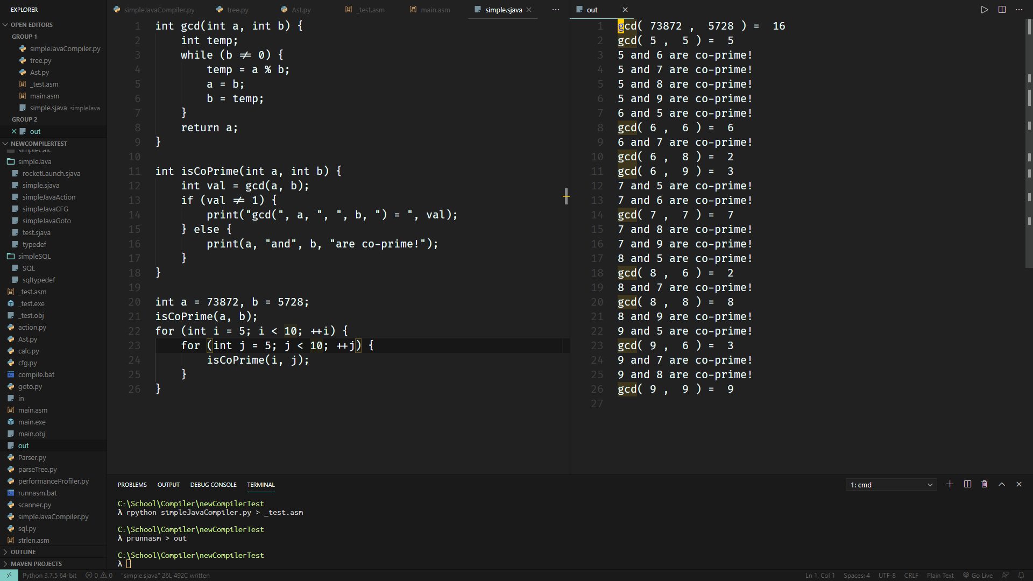Viewport: 1033px width, 581px height.
Task: Place cursor on the 'return a;' line
Action: [x=209, y=127]
